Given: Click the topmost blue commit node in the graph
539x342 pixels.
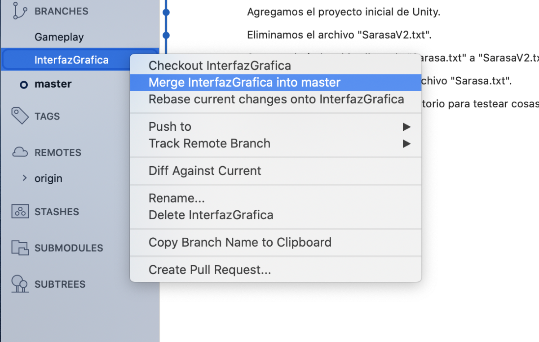Looking at the screenshot, I should click(166, 12).
